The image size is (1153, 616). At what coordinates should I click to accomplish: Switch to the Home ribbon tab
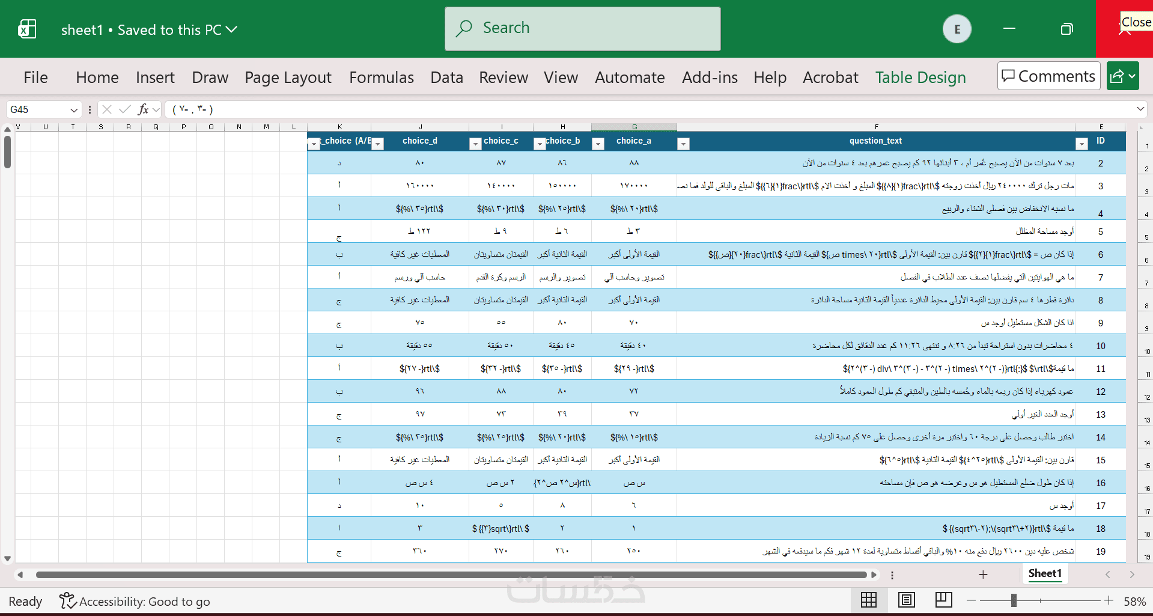97,78
